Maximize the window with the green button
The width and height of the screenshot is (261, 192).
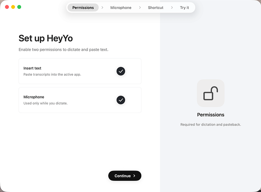[19, 7]
